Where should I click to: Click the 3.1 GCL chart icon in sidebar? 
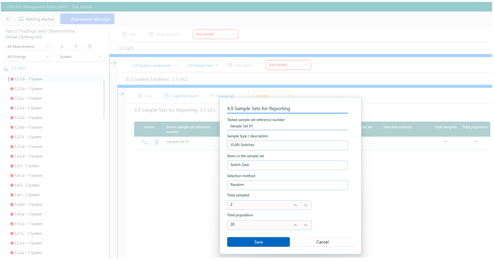click(x=6, y=69)
